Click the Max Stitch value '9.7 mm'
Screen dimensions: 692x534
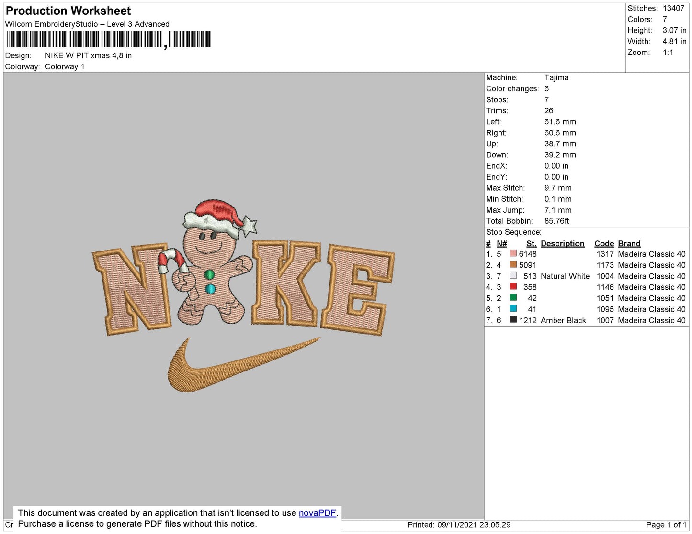[558, 188]
